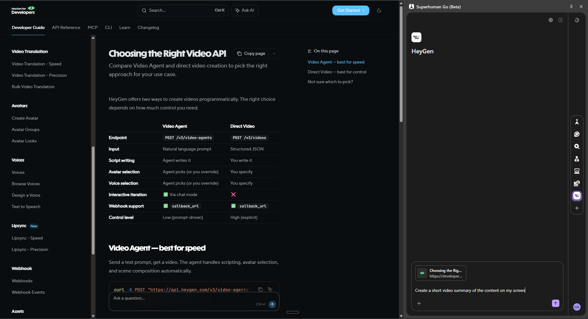The width and height of the screenshot is (588, 319).
Task: Start a new chat with compose icon
Action: click(561, 20)
